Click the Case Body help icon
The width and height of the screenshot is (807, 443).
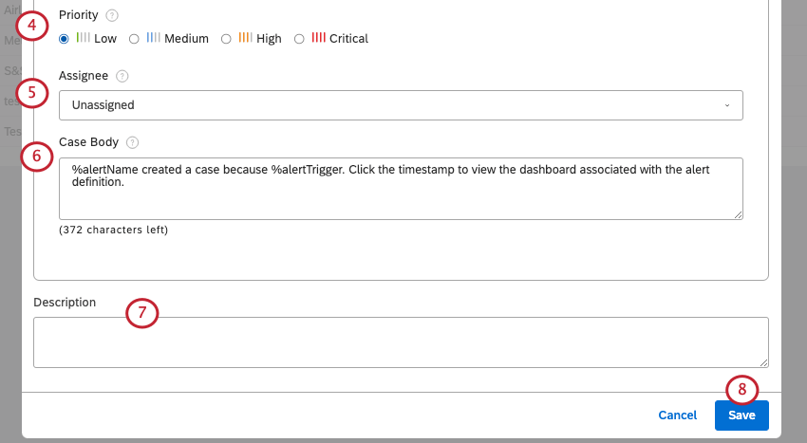tap(132, 142)
